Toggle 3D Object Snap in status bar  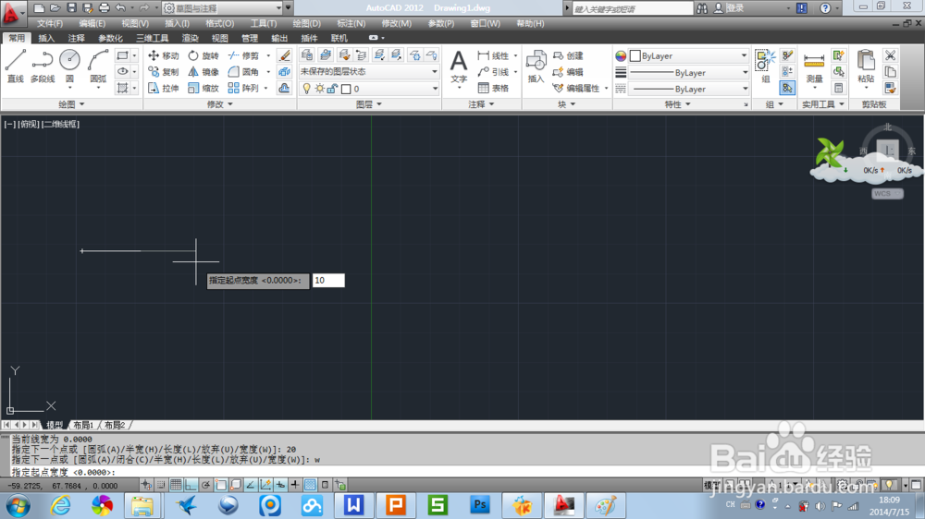[x=235, y=485]
